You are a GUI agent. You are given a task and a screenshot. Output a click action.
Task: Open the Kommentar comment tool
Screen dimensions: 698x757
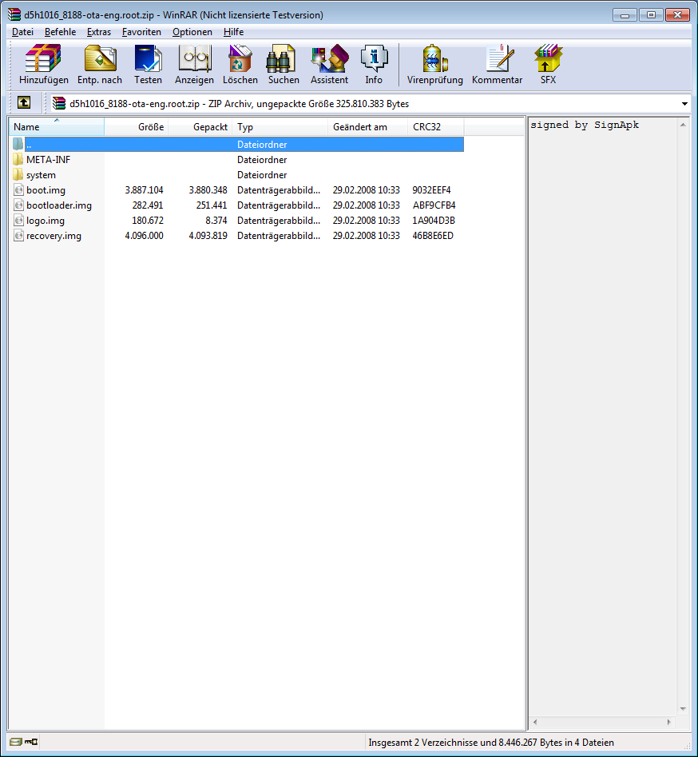497,64
